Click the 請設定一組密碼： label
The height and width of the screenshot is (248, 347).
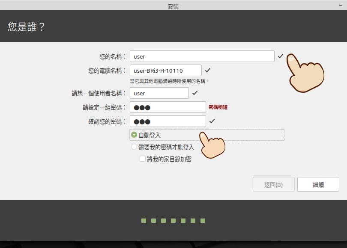[x=105, y=108]
